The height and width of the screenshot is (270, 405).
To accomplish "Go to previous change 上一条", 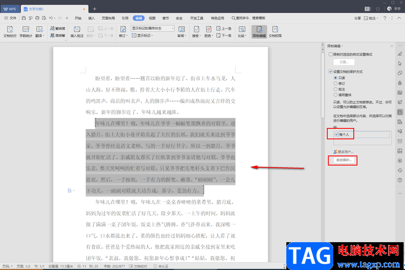I will point(224,28).
